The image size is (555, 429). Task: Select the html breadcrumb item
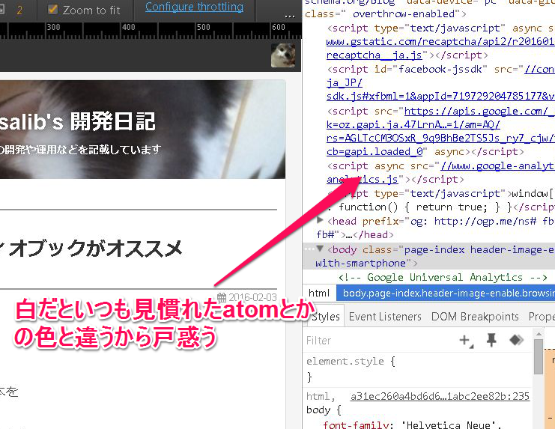[x=319, y=293]
